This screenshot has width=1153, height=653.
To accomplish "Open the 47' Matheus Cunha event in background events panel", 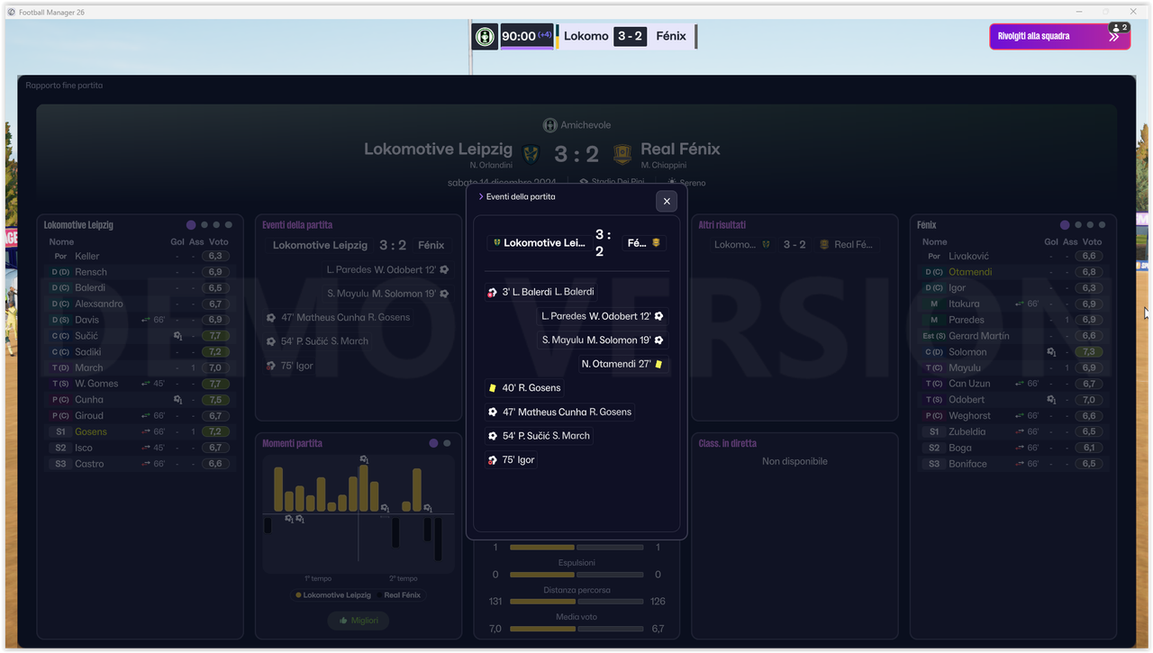I will click(x=339, y=317).
